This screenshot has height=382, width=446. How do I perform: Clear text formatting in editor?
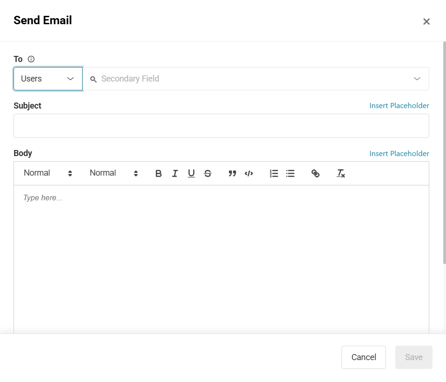[x=341, y=173]
